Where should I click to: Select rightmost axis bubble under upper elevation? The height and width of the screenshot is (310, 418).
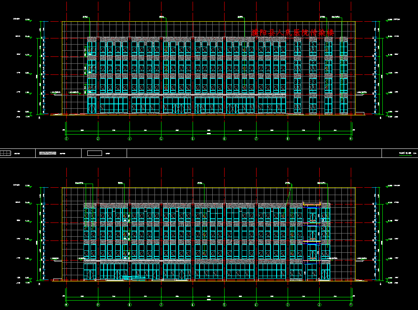pos(351,139)
